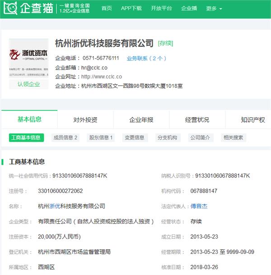This screenshot has width=271, height=275.
Task: Open legal representative 傅音杰 link
Action: [x=199, y=206]
